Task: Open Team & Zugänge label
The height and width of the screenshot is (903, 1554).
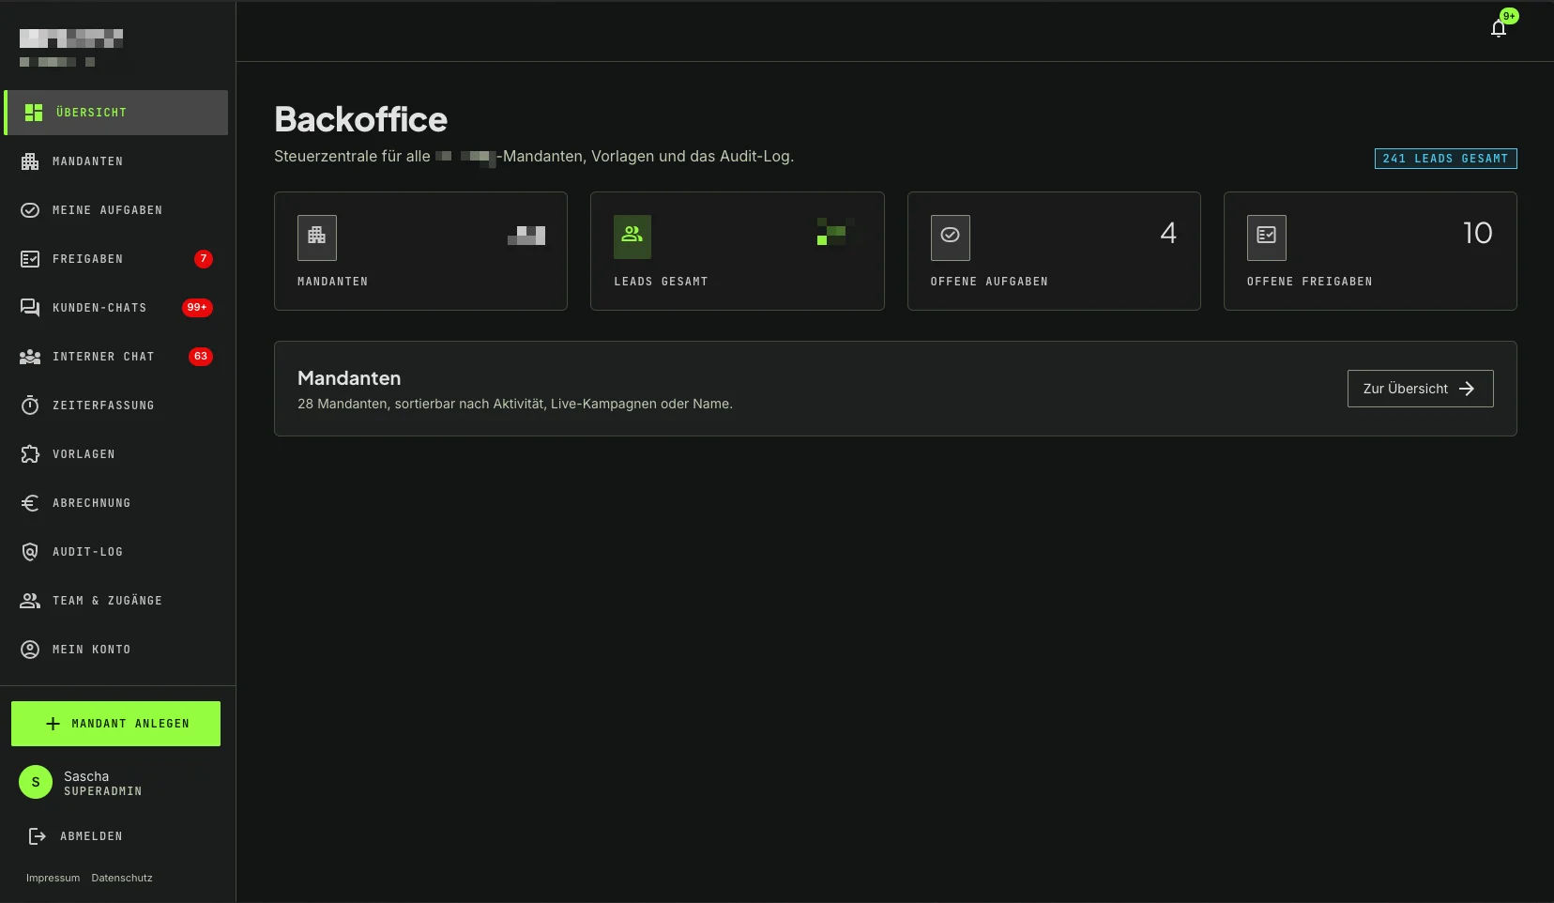Action: pos(108,601)
